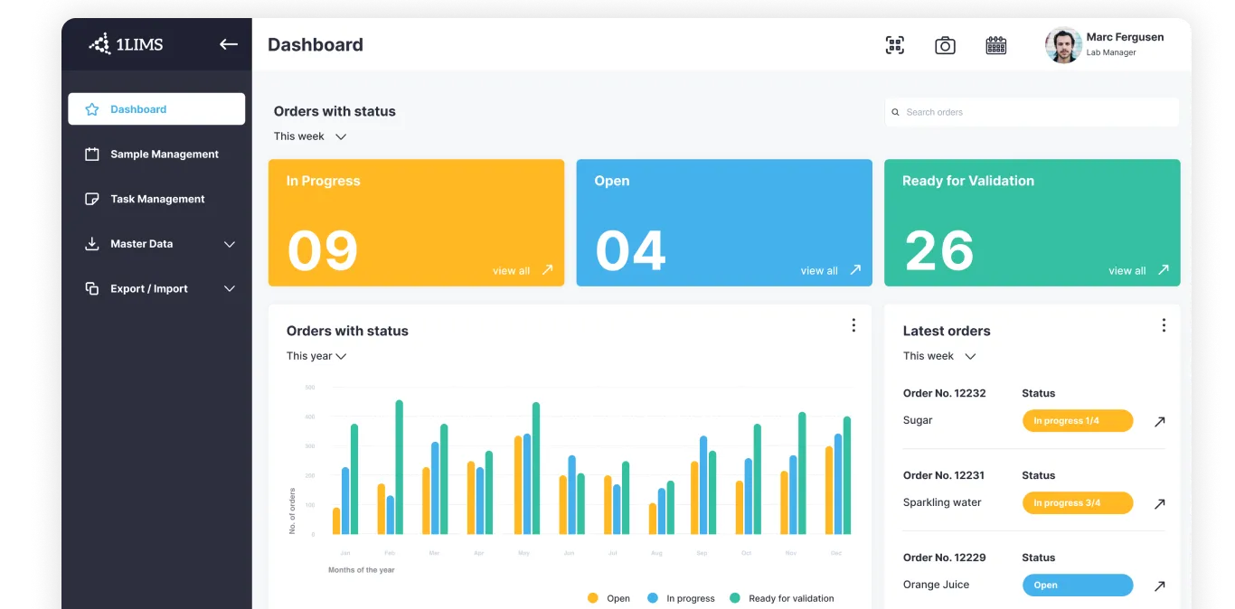1235x609 pixels.
Task: Collapse the sidebar using the back arrow
Action: click(228, 43)
